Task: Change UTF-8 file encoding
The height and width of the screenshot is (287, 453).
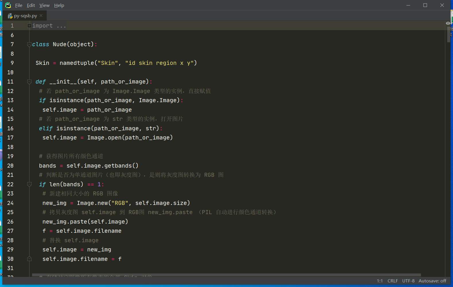Action: tap(408, 281)
